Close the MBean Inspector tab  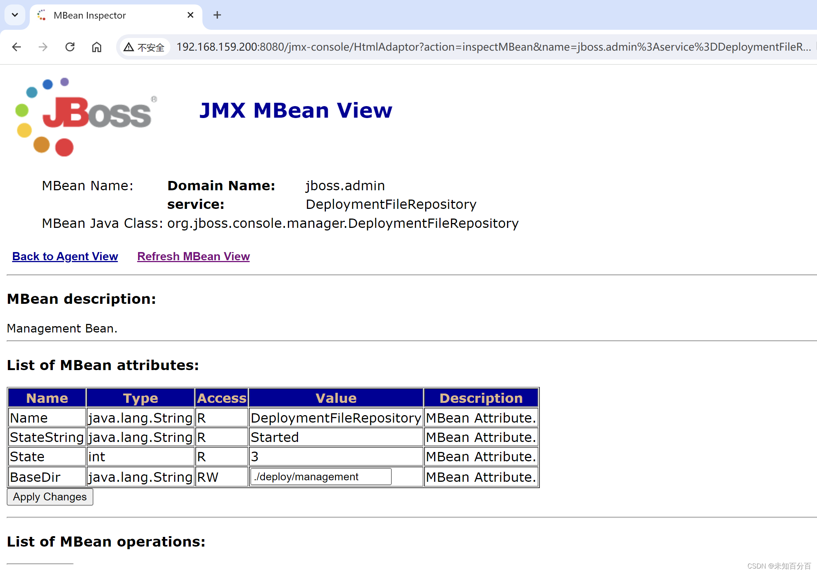tap(190, 15)
